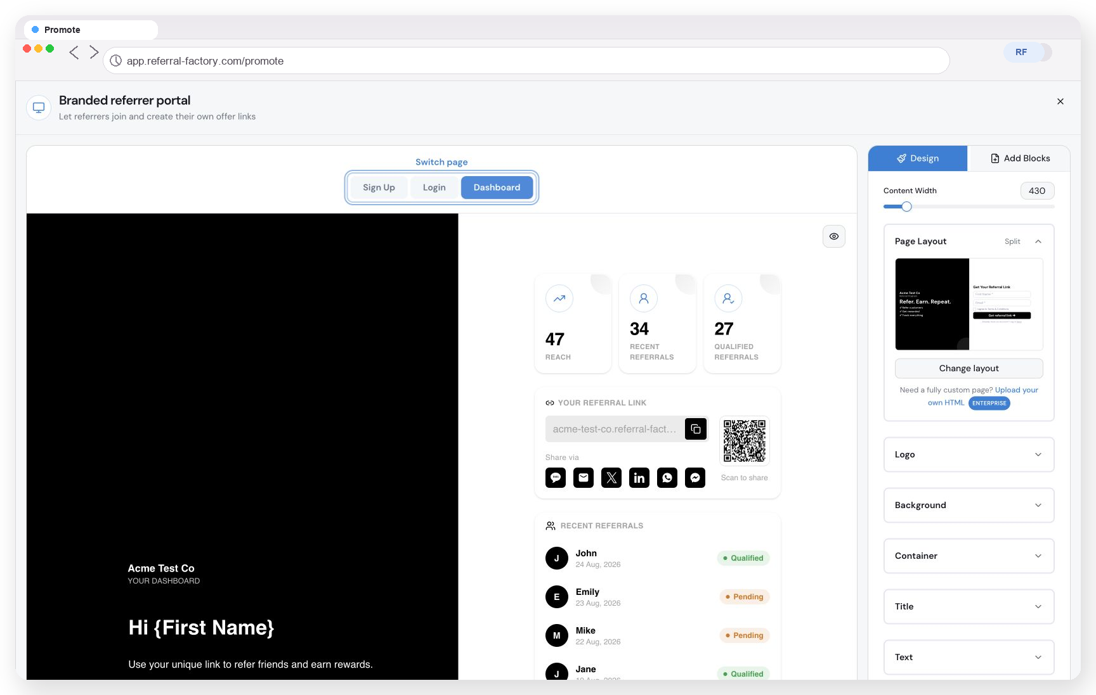Viewport: 1096px width, 695px height.
Task: Expand the Text settings section
Action: (969, 657)
